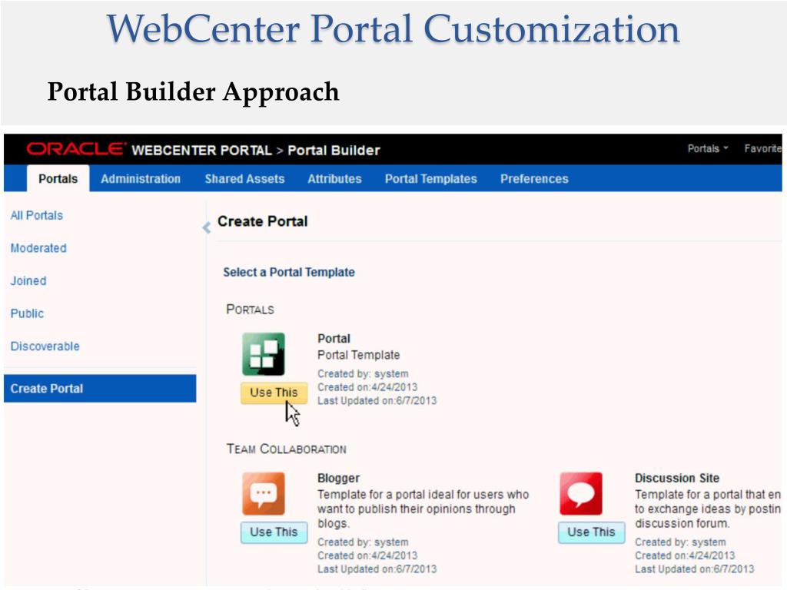Click the Create Portal page heading

(x=263, y=221)
